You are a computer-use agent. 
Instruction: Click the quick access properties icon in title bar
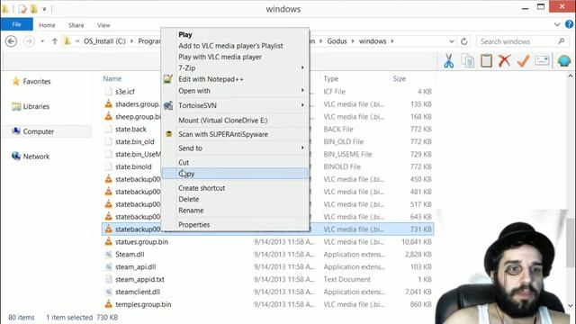(22, 8)
